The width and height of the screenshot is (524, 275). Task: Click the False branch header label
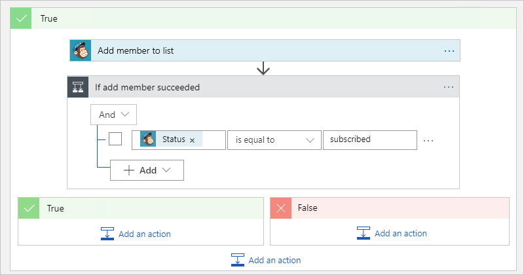307,208
